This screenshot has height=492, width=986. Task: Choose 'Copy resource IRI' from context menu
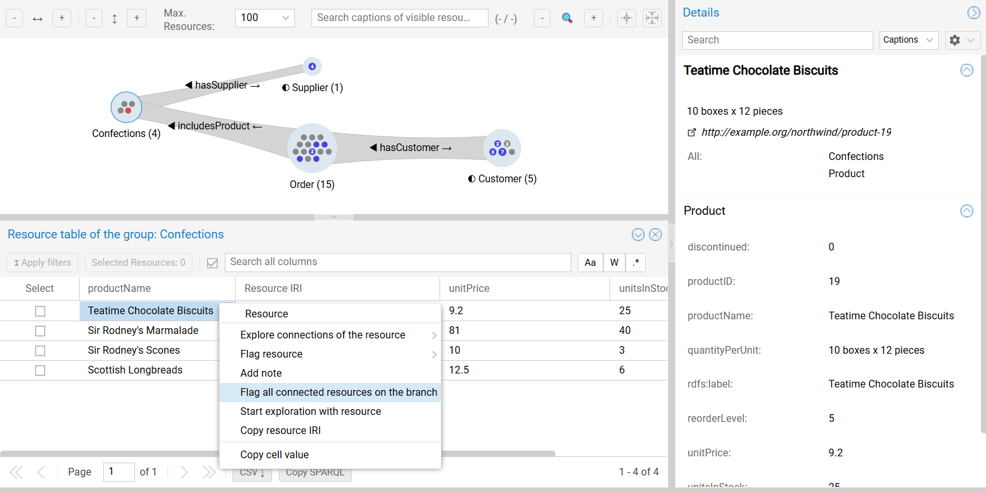point(280,431)
